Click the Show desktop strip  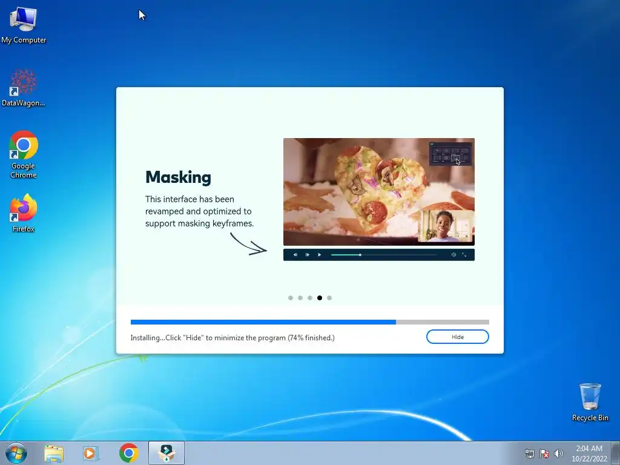point(616,453)
